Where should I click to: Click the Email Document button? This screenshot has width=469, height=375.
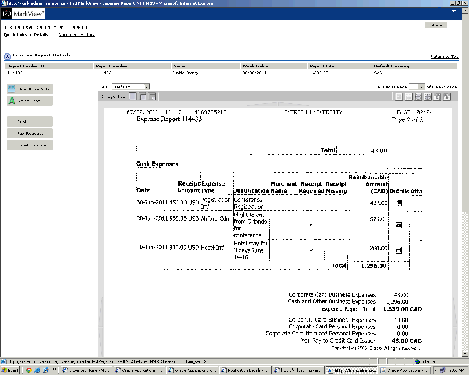pos(30,145)
